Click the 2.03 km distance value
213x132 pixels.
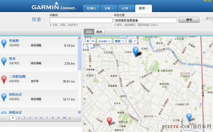coord(70,64)
